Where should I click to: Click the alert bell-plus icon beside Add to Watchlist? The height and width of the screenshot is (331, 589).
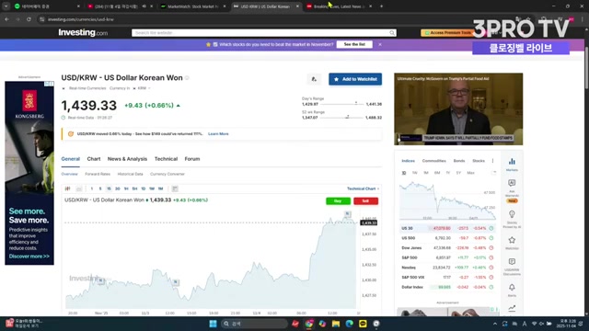coord(314,79)
